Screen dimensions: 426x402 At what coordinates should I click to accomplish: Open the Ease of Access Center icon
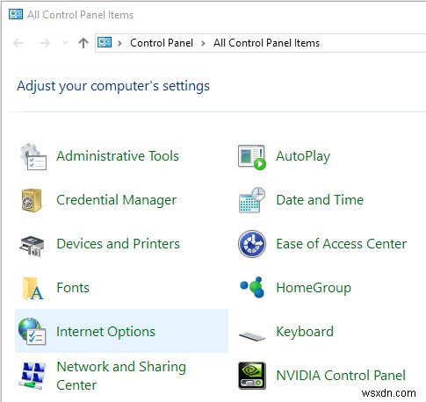coord(252,244)
